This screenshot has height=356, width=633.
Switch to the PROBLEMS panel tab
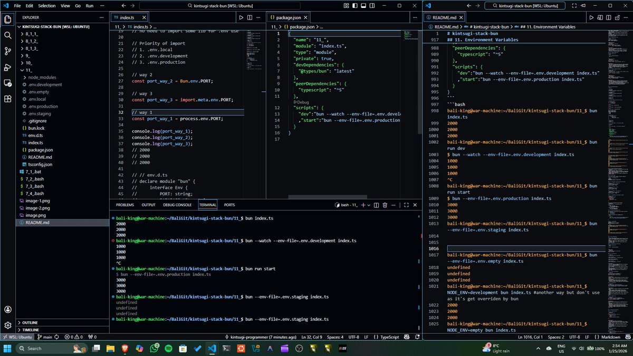(x=125, y=205)
